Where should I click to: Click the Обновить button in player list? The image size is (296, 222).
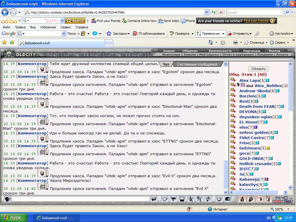(x=258, y=69)
